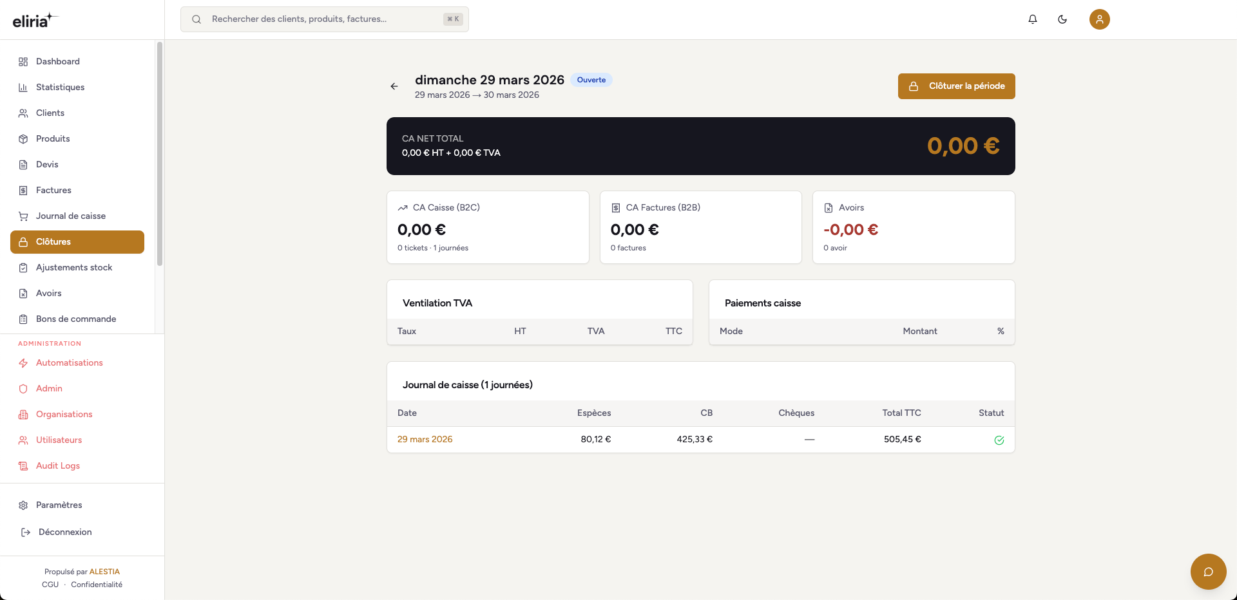Image resolution: width=1237 pixels, height=600 pixels.
Task: Click green validated status icon
Action: click(x=999, y=440)
